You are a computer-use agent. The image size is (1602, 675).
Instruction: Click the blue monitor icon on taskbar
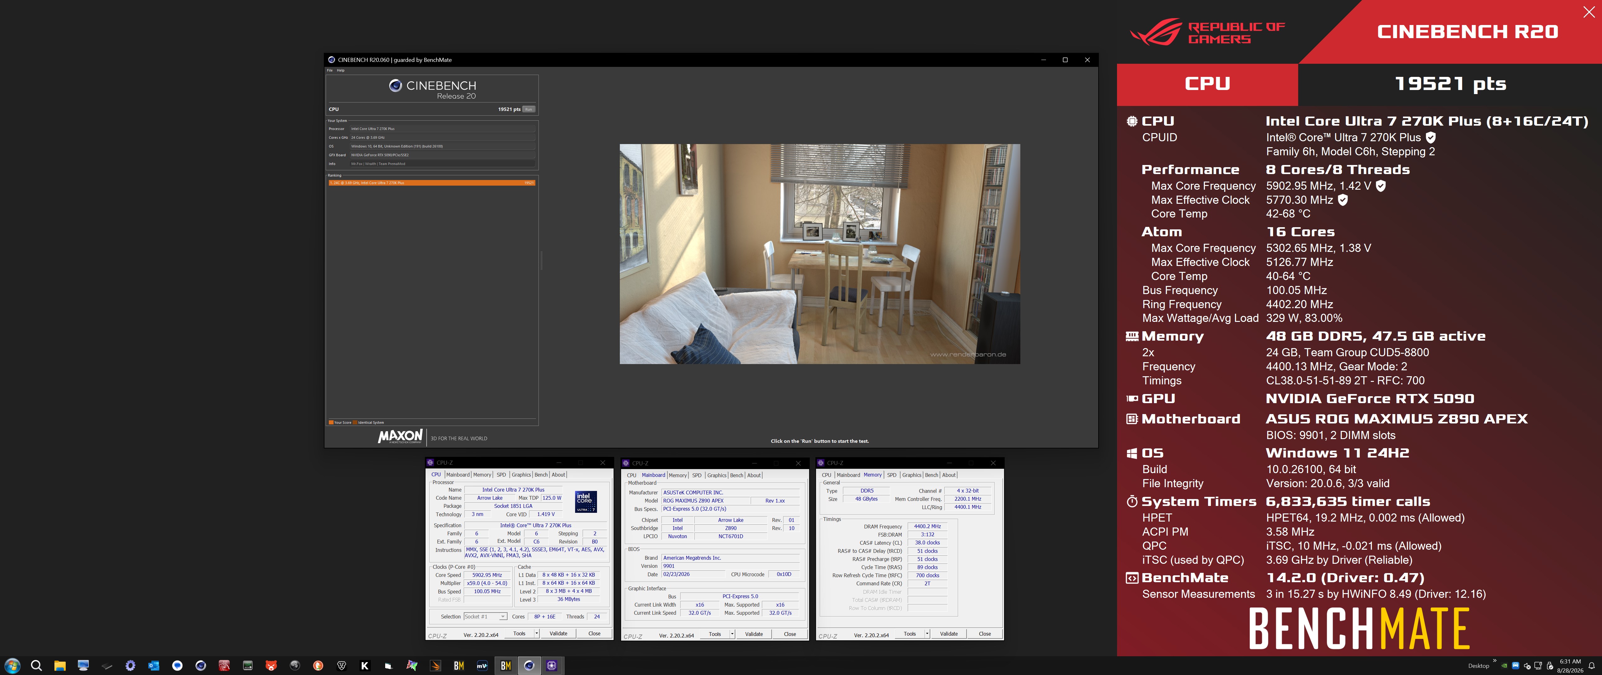[83, 666]
